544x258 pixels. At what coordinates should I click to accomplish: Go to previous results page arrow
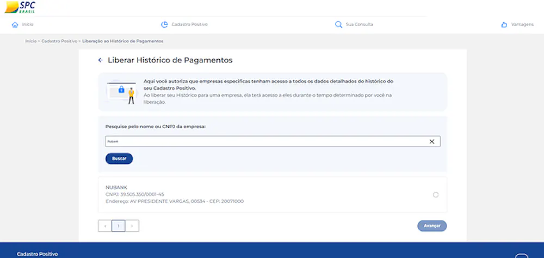click(x=105, y=226)
